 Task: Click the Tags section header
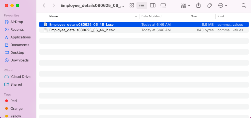(7, 94)
